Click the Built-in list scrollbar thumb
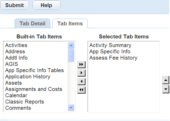This screenshot has height=121, width=170. point(71,55)
